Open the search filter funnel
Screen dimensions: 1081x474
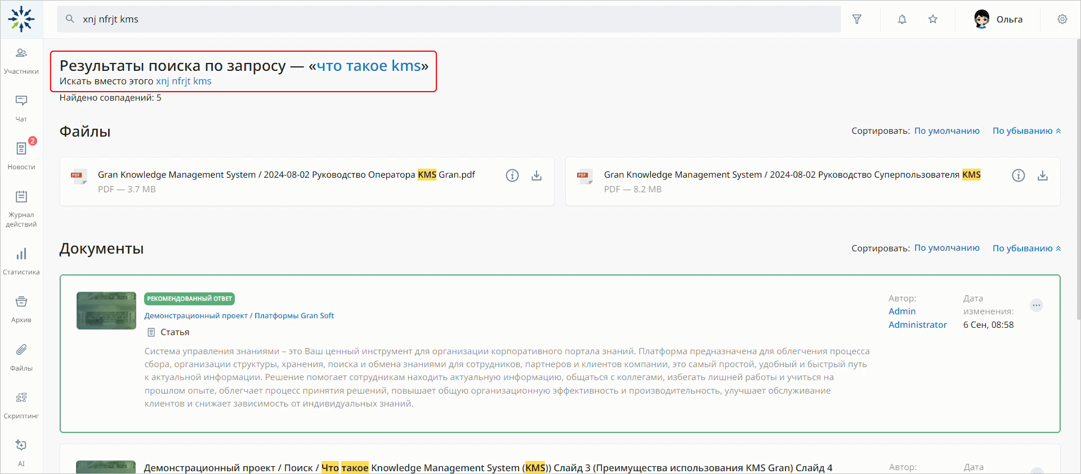857,19
